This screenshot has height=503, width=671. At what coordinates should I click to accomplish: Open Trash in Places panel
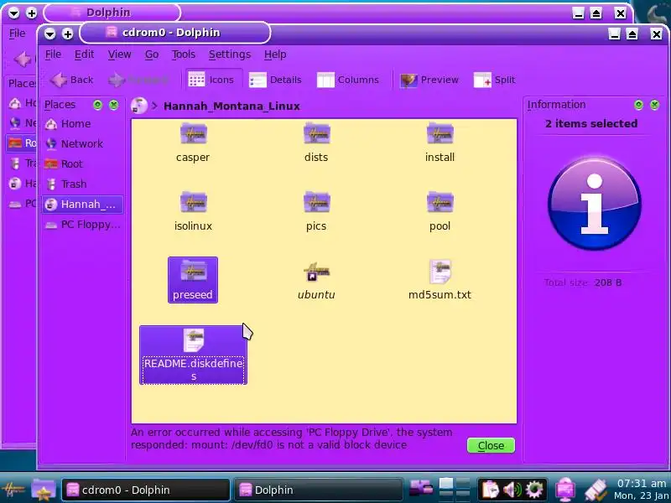[x=82, y=184]
